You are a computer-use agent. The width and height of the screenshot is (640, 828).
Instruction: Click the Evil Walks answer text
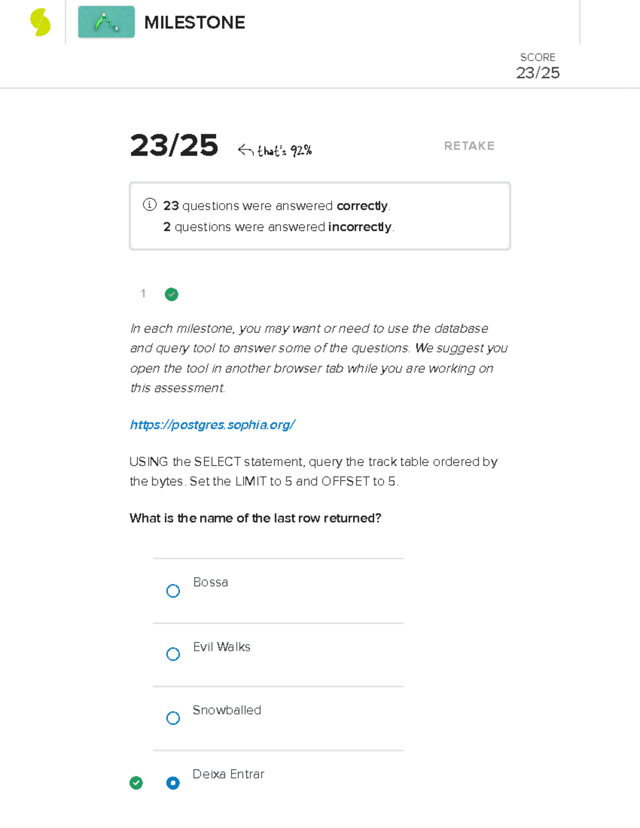tap(222, 647)
